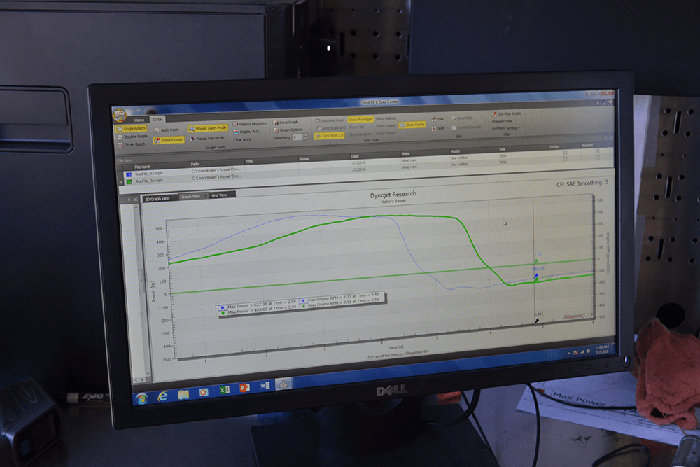Click Save Data in Edit group
The image size is (700, 467).
coord(463,118)
